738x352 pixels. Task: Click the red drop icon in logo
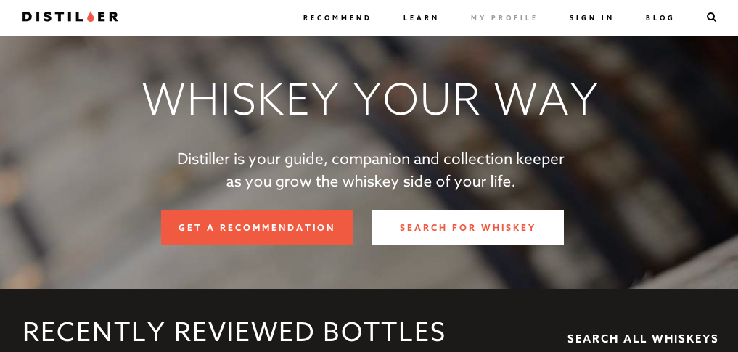pyautogui.click(x=91, y=17)
